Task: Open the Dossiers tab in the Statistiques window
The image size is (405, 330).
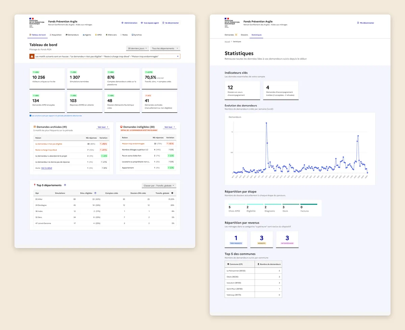Action: coord(244,35)
